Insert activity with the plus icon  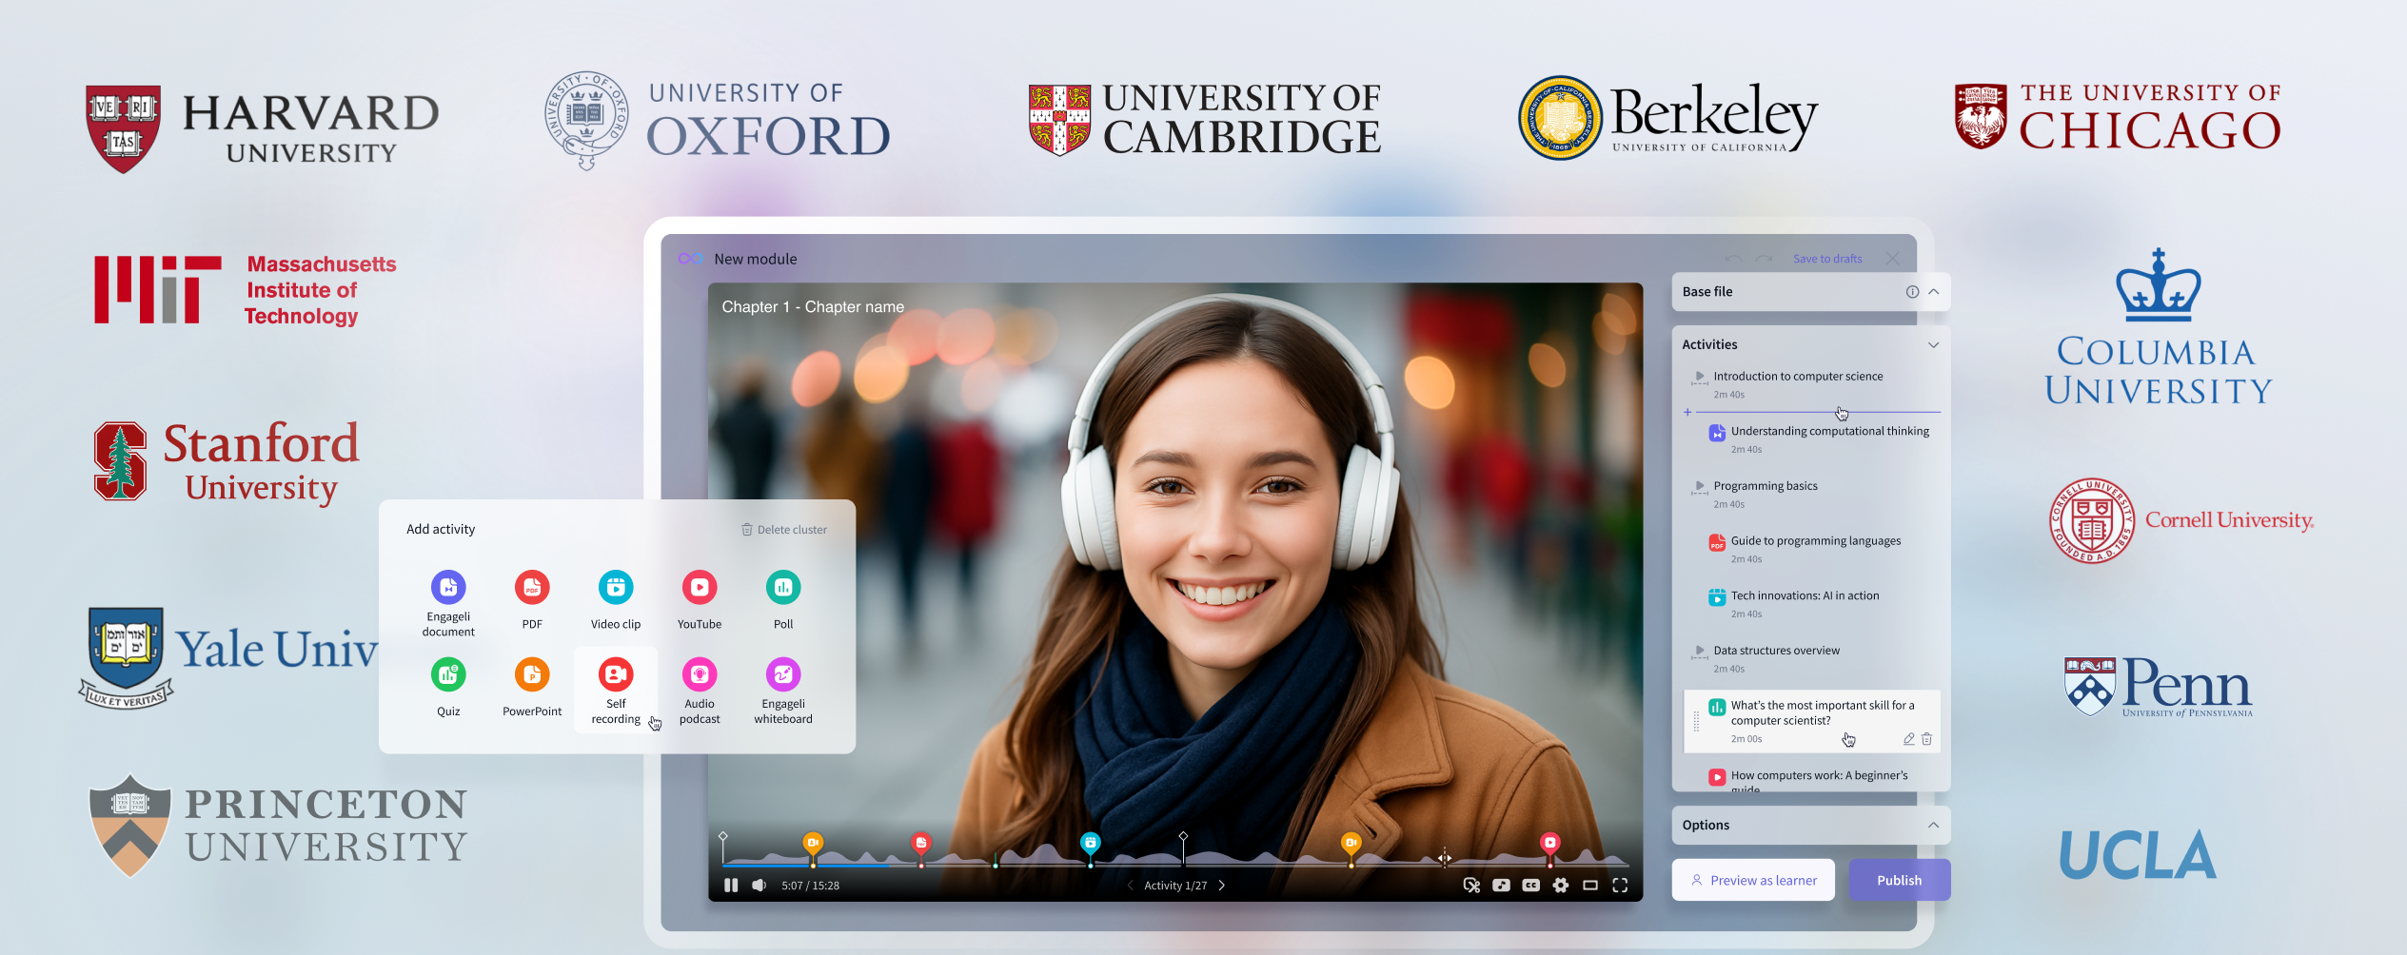[x=1687, y=412]
